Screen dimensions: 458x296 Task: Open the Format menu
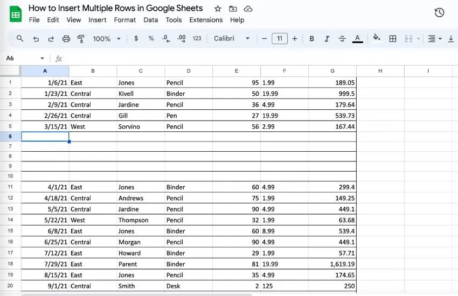point(124,20)
